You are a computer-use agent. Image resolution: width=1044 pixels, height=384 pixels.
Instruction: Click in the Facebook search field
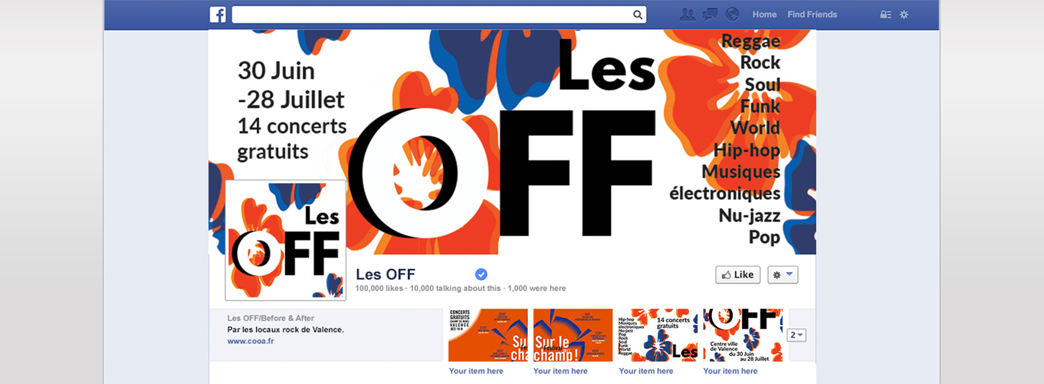click(x=439, y=15)
